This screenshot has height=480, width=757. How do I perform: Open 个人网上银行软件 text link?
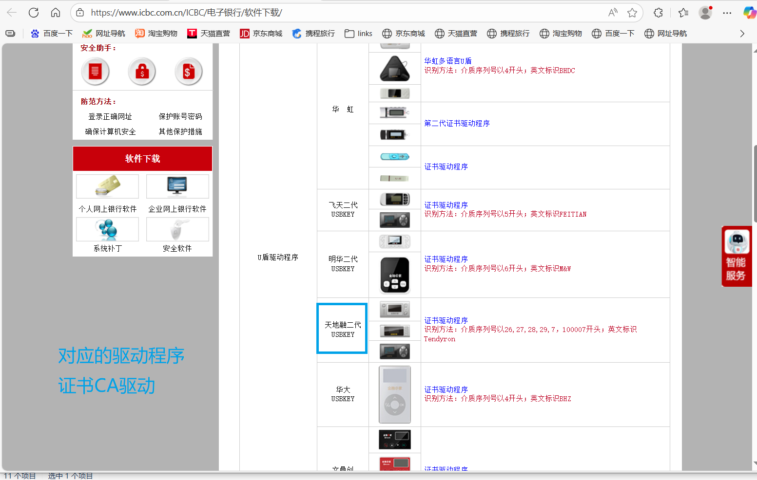coord(108,209)
